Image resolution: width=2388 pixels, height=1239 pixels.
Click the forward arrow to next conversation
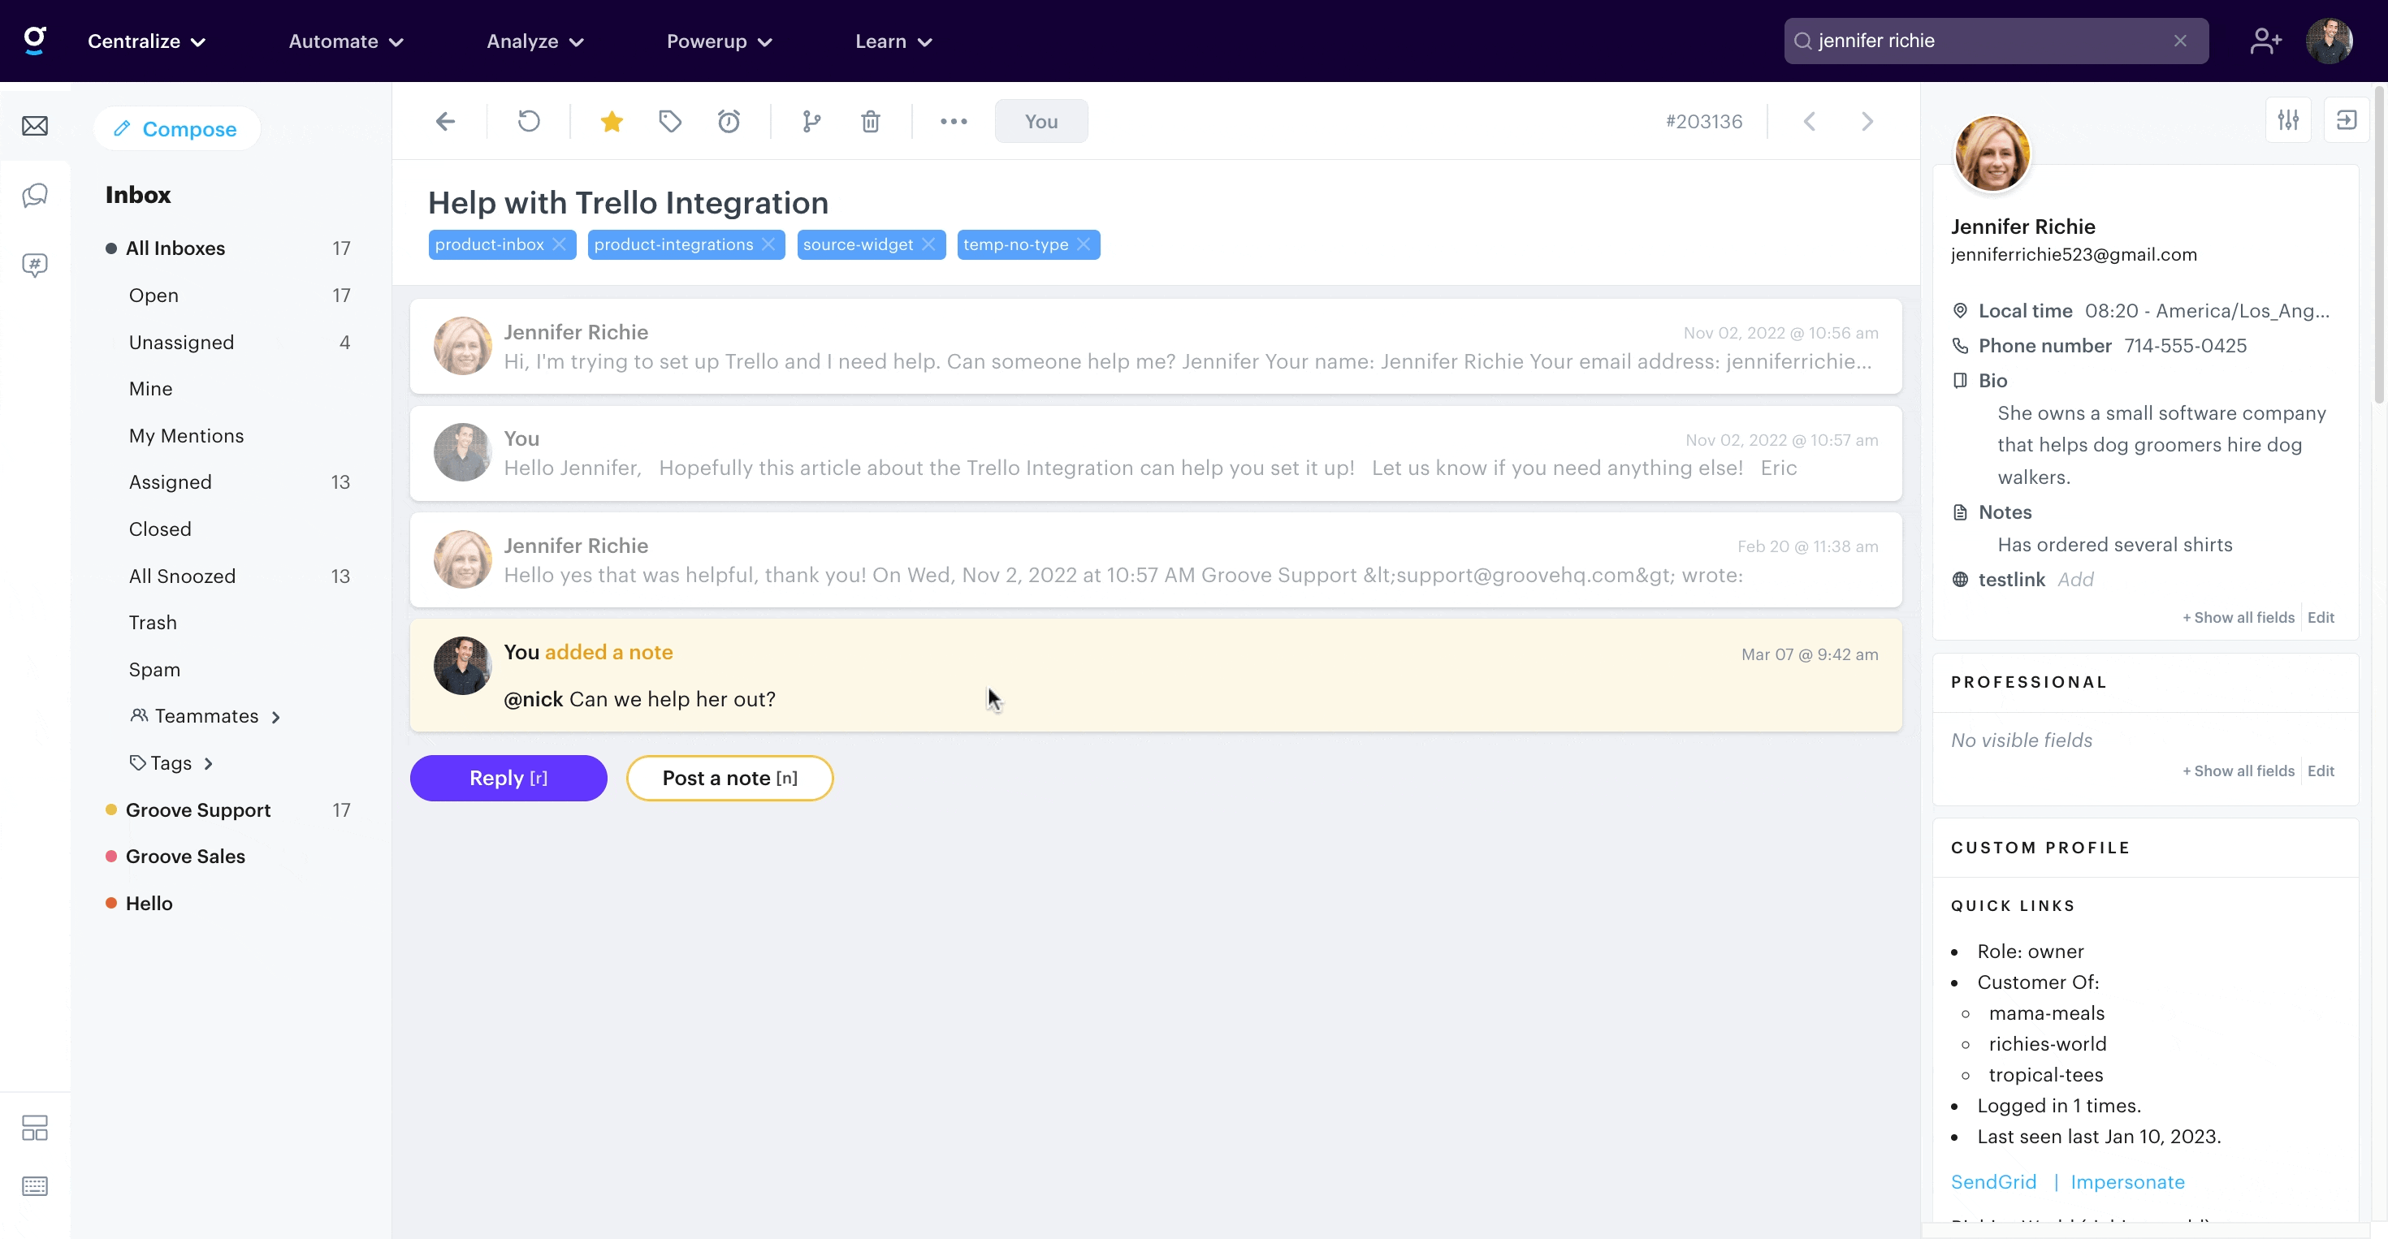click(x=1868, y=120)
